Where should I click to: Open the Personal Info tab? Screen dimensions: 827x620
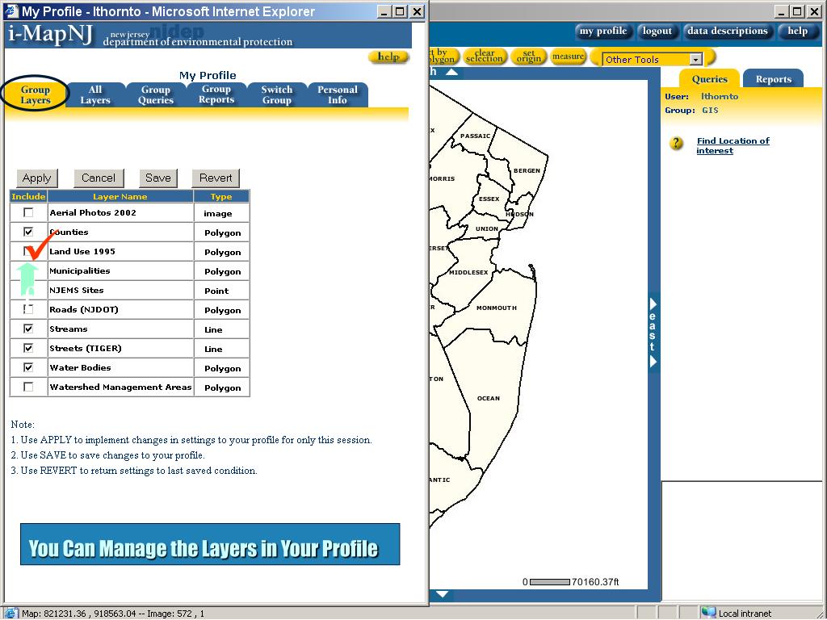tap(338, 95)
